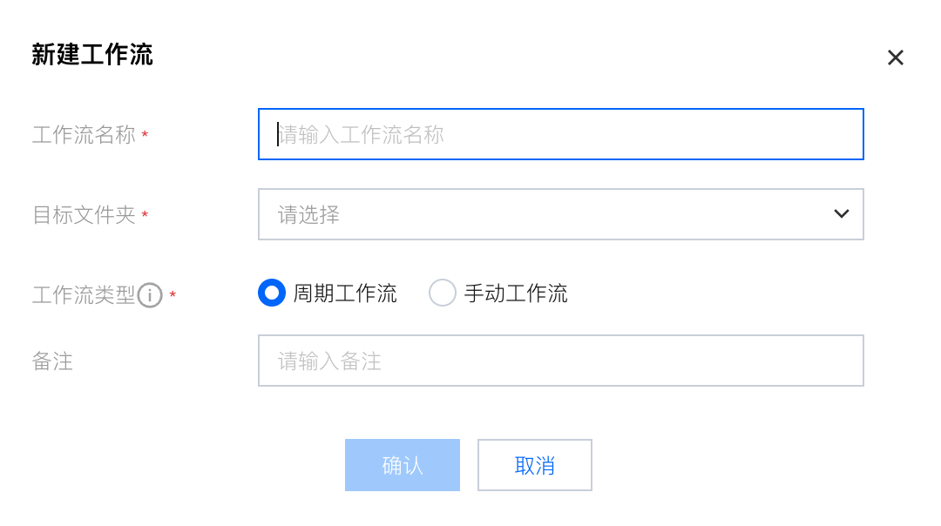Click the red asterisk after 目标文件夹
This screenshot has width=941, height=526.
tap(145, 215)
